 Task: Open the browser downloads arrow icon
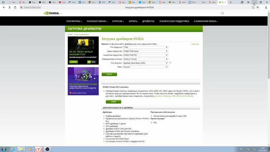point(266,7)
